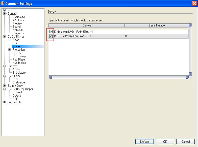Select DVD under Protection

20,53
